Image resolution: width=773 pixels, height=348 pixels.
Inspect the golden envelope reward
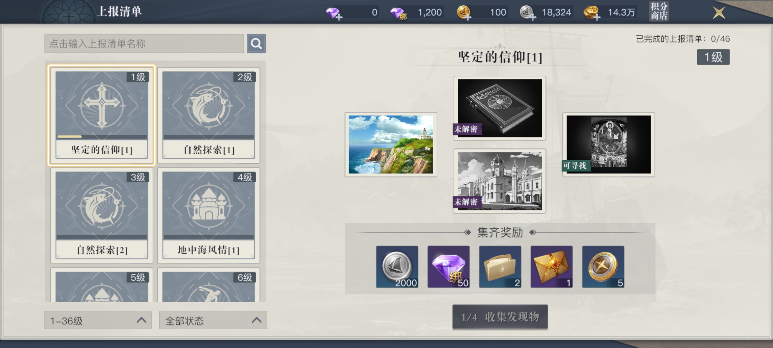[x=552, y=267]
